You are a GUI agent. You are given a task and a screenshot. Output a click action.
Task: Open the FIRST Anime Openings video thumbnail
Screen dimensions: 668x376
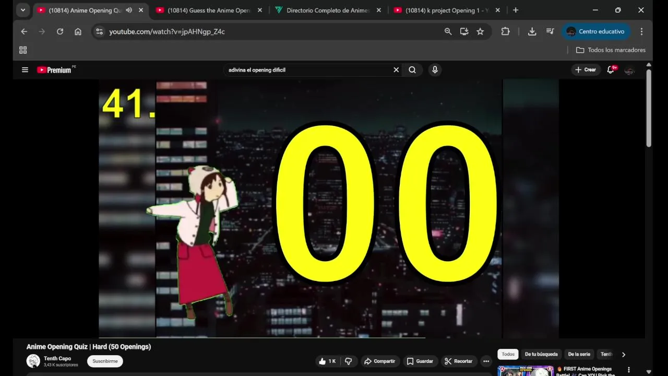526,371
